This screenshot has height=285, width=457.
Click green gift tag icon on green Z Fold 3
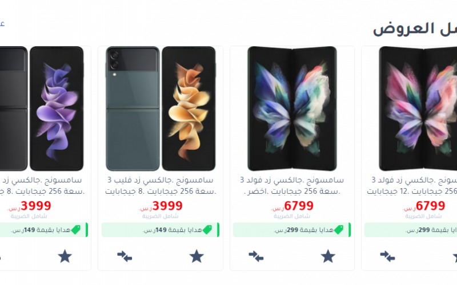339,230
